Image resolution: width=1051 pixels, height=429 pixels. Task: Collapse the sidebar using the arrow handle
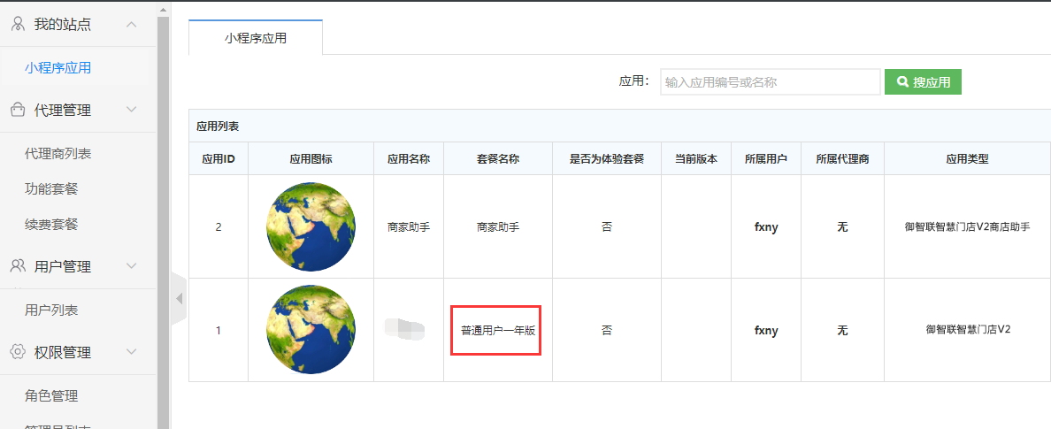coord(179,299)
